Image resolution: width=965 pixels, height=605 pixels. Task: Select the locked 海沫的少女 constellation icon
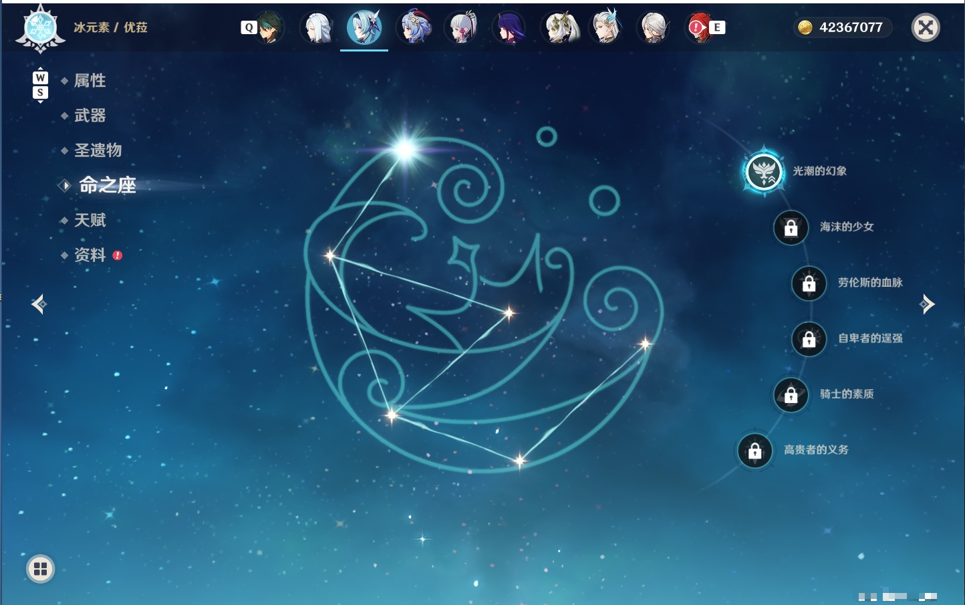(791, 227)
